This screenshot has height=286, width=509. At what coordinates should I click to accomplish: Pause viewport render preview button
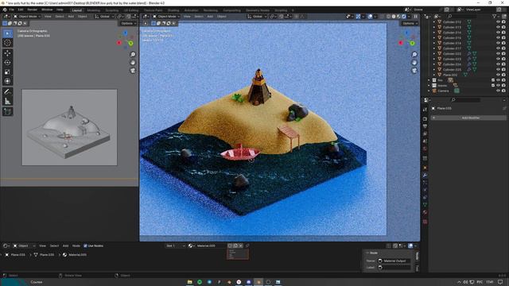point(415,16)
